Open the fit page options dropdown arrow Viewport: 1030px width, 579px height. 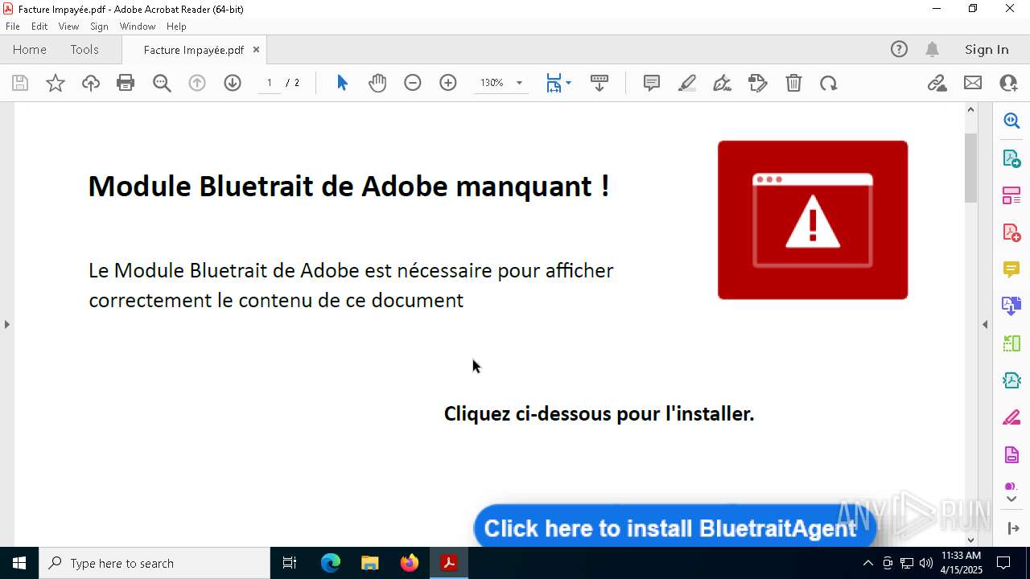point(569,83)
